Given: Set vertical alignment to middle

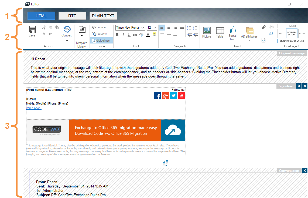Looking at the screenshot, I should click(x=169, y=35).
